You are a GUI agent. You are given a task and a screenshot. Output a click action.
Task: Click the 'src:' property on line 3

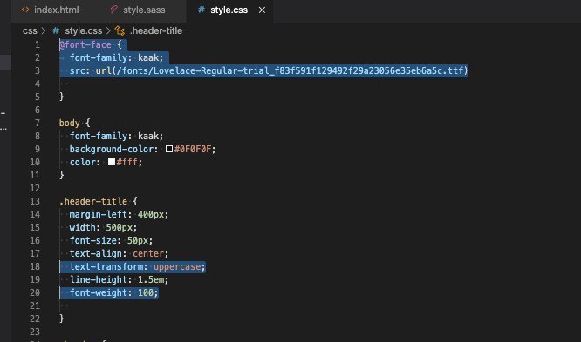click(79, 70)
